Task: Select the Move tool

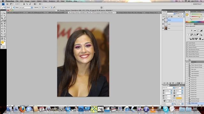Action: click(4, 13)
